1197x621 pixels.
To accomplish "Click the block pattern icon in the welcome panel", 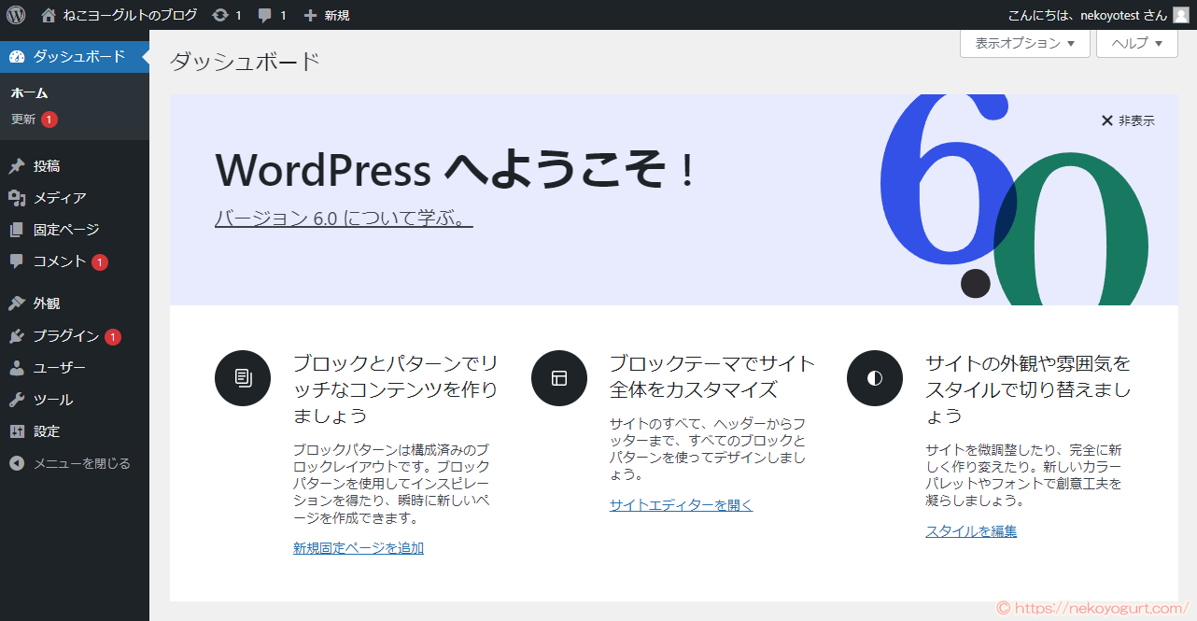I will tap(243, 378).
